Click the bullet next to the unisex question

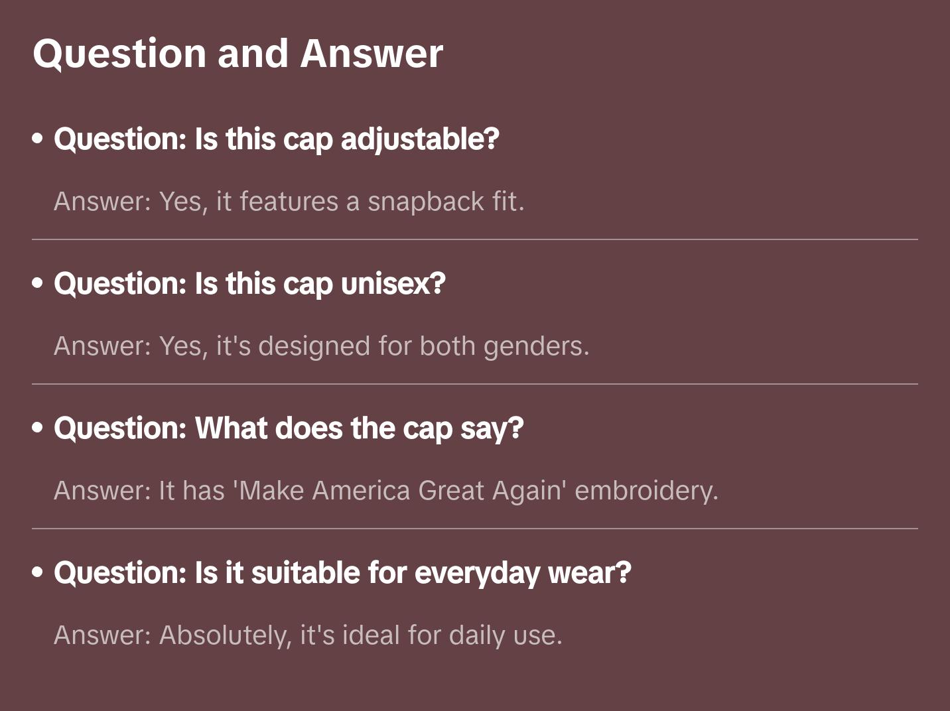[x=38, y=283]
